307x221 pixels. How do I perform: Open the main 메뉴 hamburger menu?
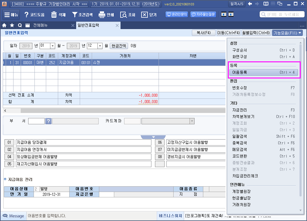(11, 15)
